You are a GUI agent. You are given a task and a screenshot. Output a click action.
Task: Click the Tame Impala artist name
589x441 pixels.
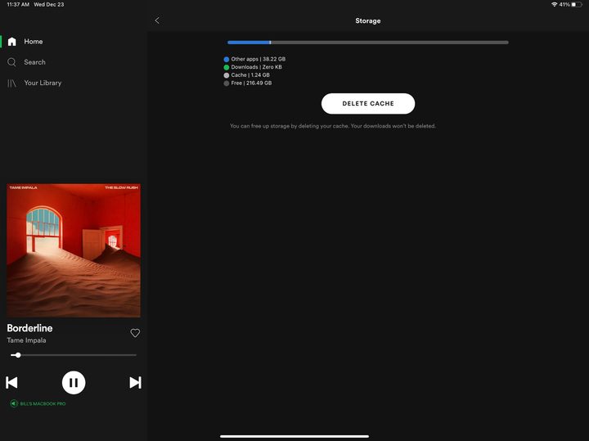point(26,340)
